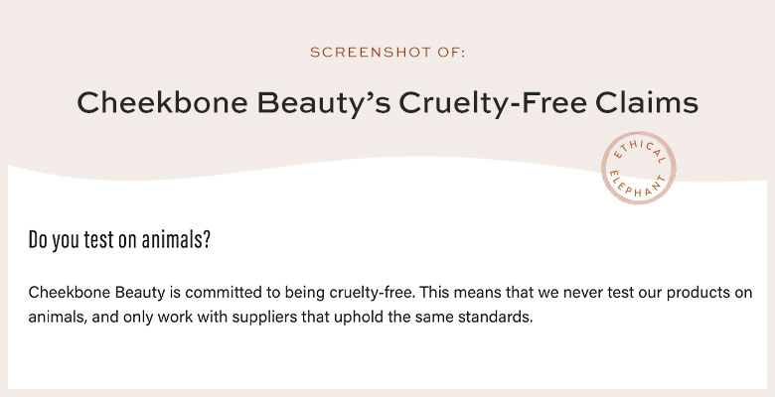Click 'animals,' in the paragraph's second line
The width and height of the screenshot is (775, 397).
pyautogui.click(x=58, y=317)
